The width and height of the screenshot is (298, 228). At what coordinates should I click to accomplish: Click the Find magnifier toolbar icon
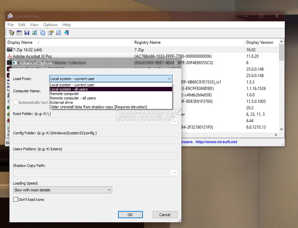(x=59, y=33)
